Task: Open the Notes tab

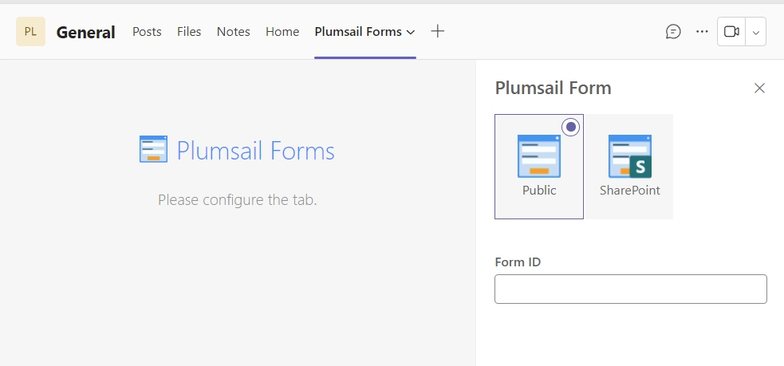Action: tap(234, 32)
